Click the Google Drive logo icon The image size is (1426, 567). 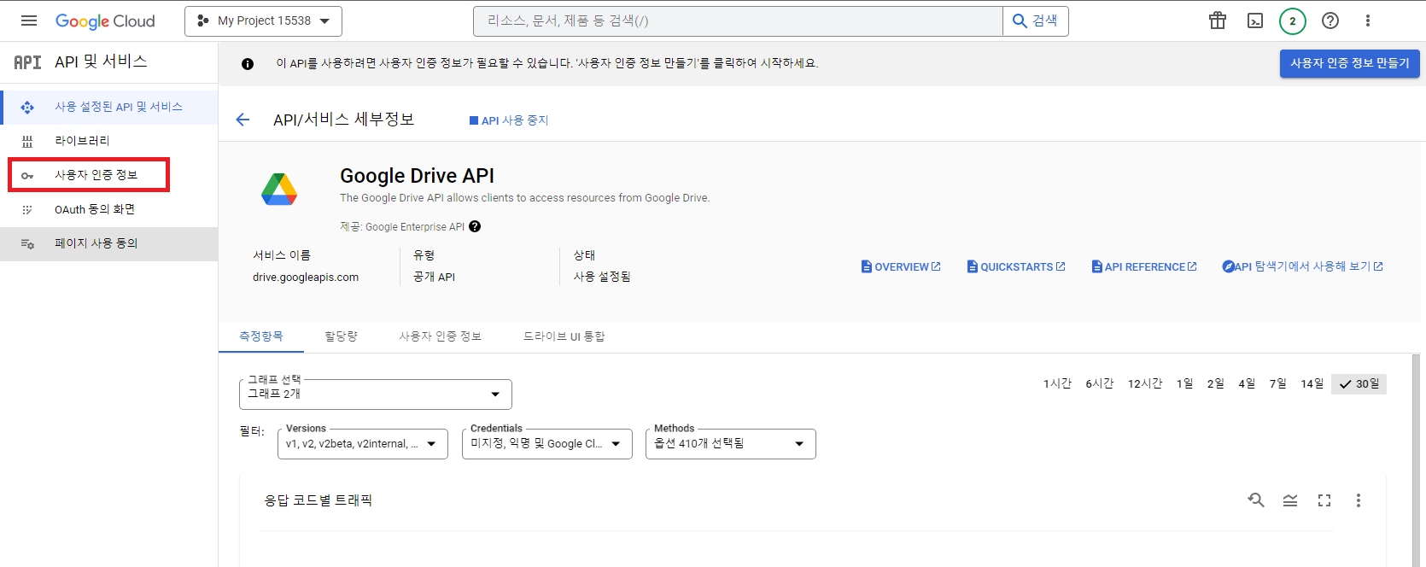[279, 189]
